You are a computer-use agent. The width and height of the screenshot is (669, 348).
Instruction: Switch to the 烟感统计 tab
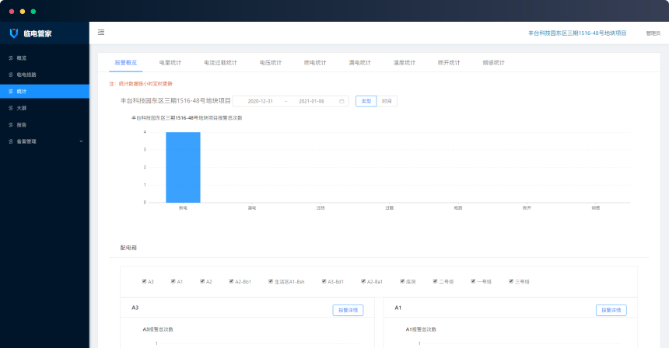tap(494, 63)
